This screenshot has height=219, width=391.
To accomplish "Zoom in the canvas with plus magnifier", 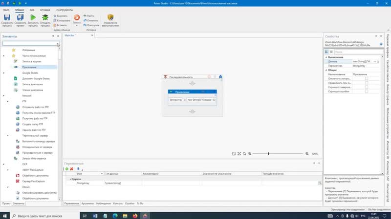I will (x=307, y=154).
